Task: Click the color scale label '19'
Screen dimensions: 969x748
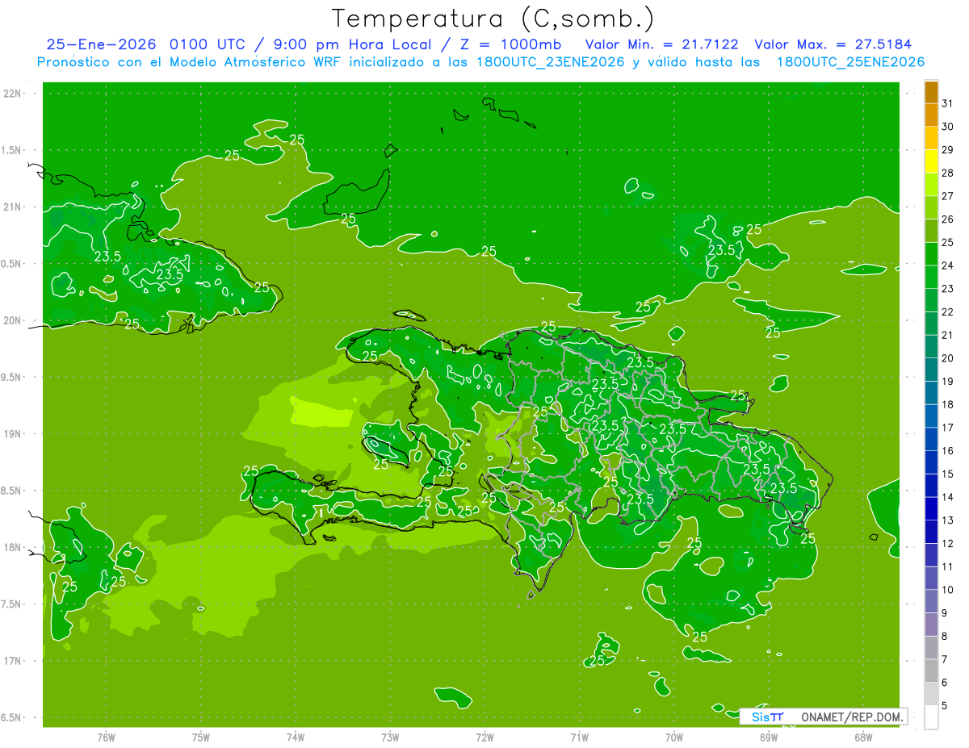Action: [x=947, y=381]
